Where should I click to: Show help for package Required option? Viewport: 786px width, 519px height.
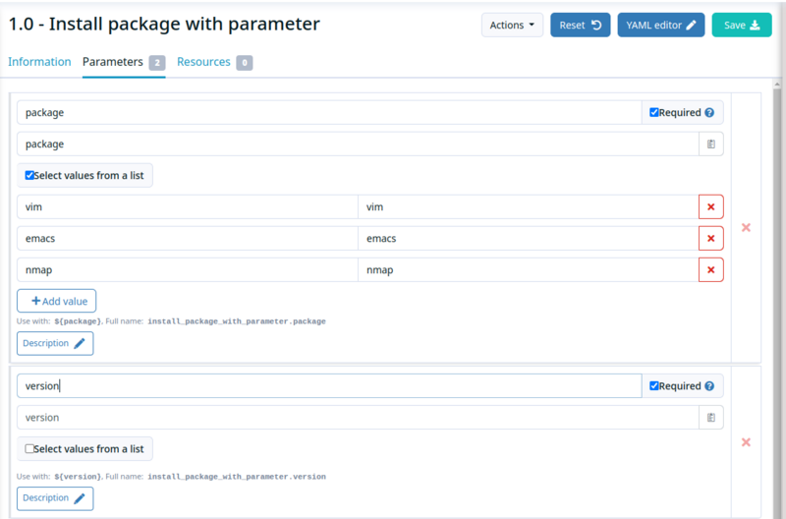click(709, 112)
